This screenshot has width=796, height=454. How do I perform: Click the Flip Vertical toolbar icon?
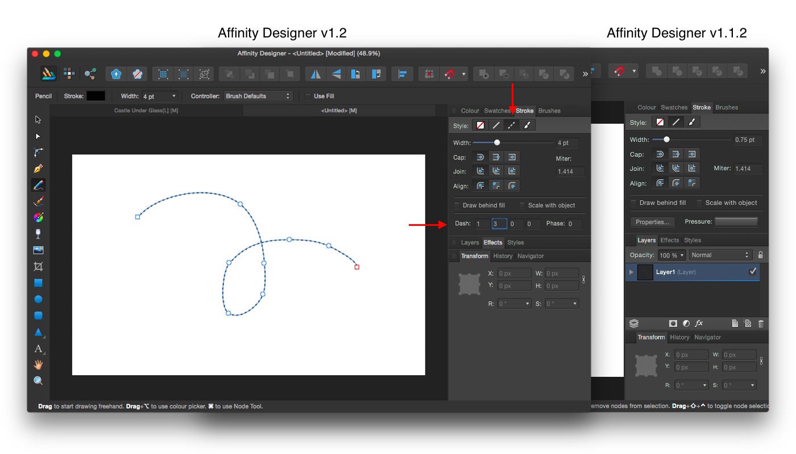336,74
